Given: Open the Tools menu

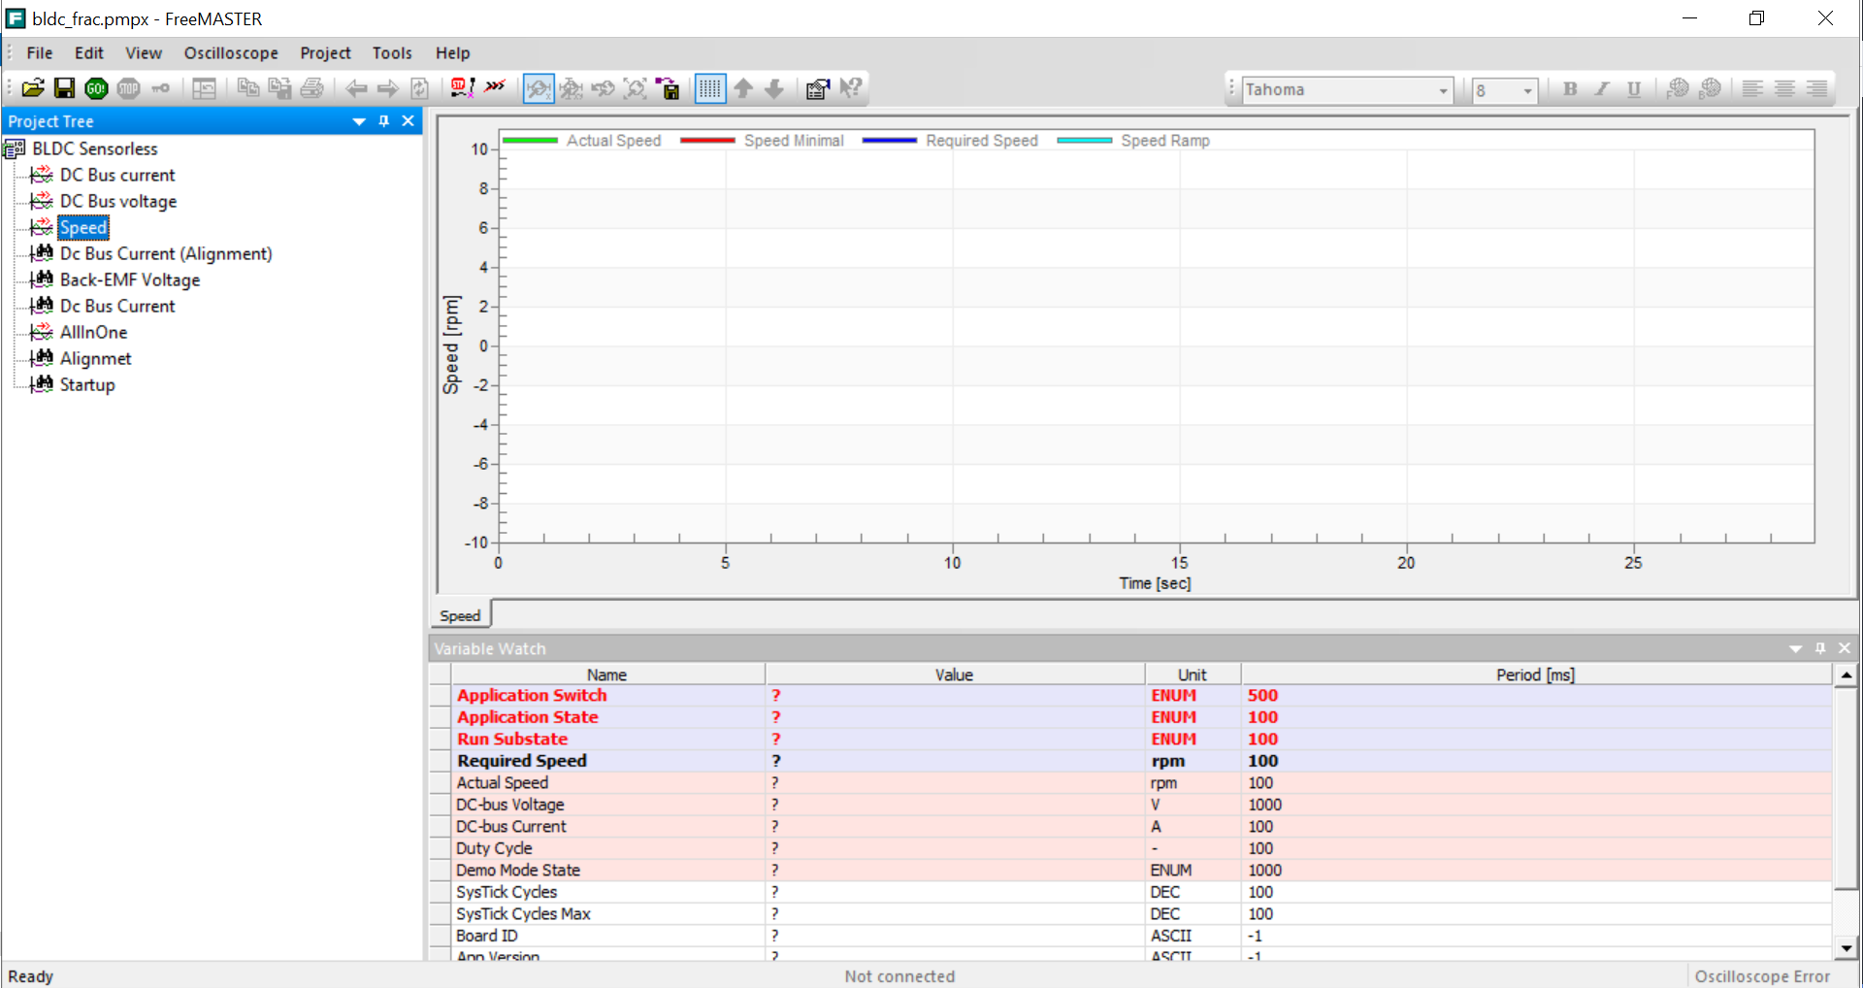Looking at the screenshot, I should tap(392, 53).
